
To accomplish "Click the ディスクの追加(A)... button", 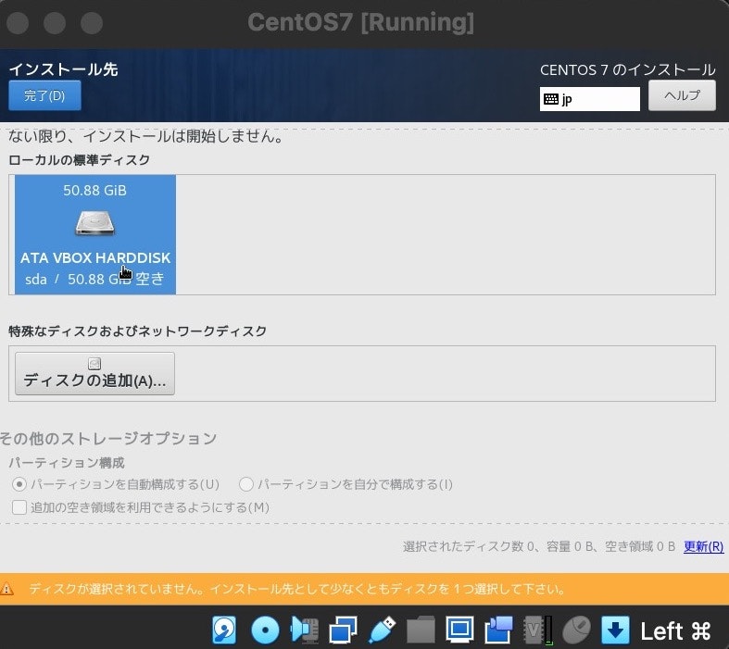I will tap(94, 373).
